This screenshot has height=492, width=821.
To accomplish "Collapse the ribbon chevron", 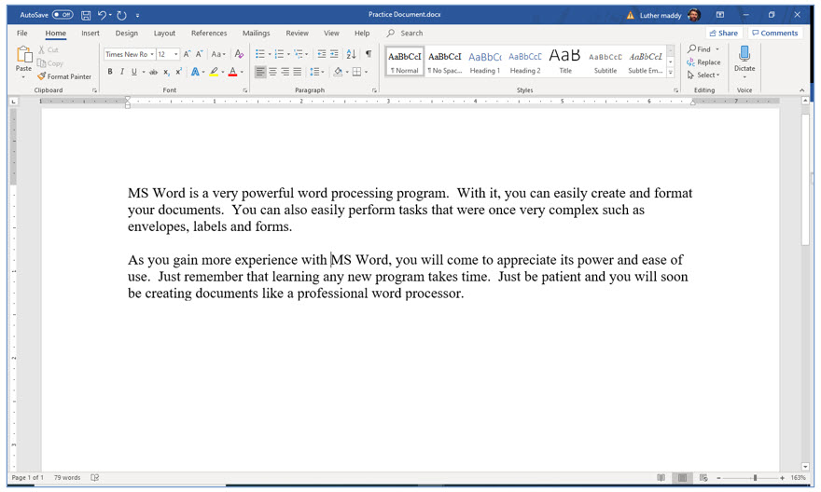I will [801, 90].
